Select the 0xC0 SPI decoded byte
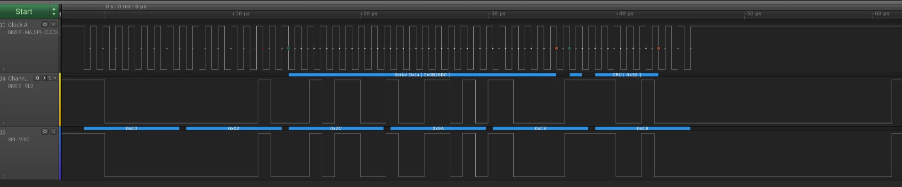 tap(131, 128)
